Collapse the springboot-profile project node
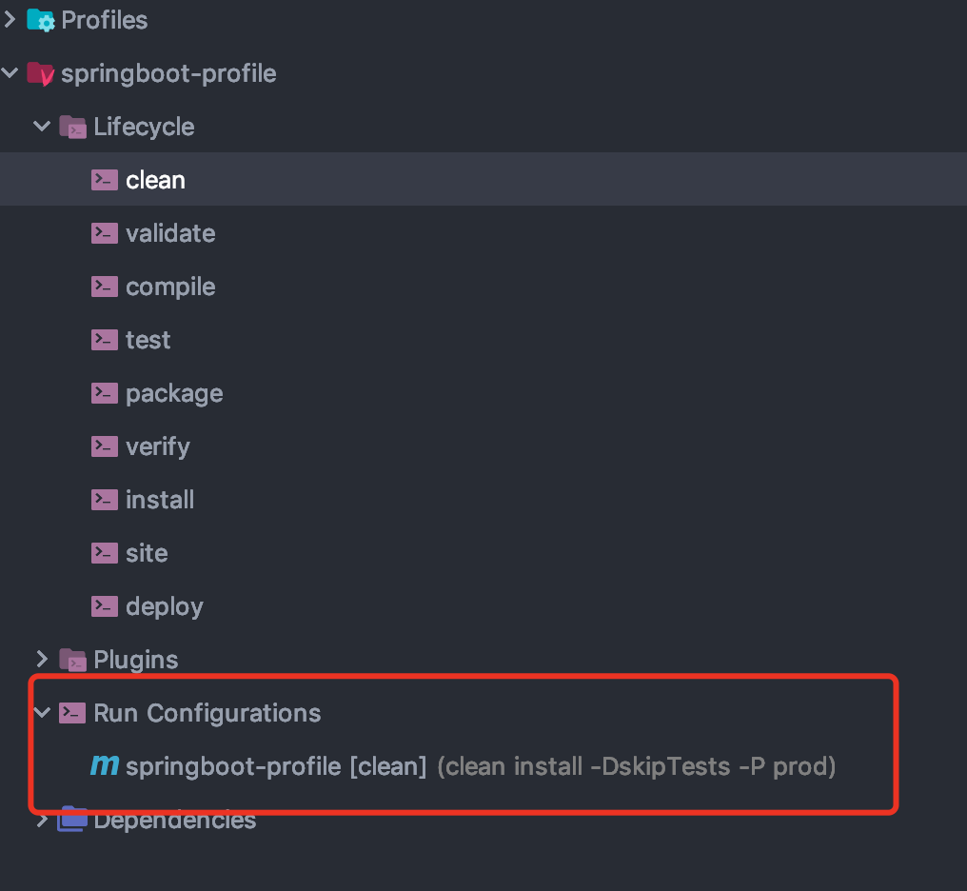The image size is (967, 891). click(10, 73)
